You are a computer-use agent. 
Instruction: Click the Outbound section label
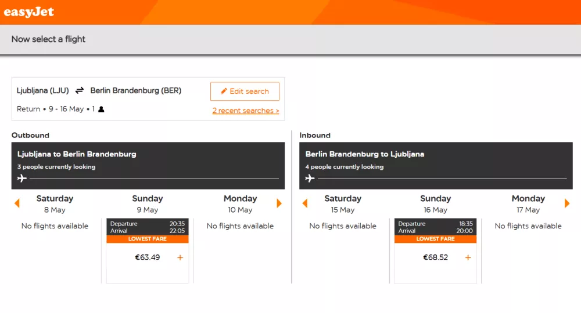[x=30, y=135]
